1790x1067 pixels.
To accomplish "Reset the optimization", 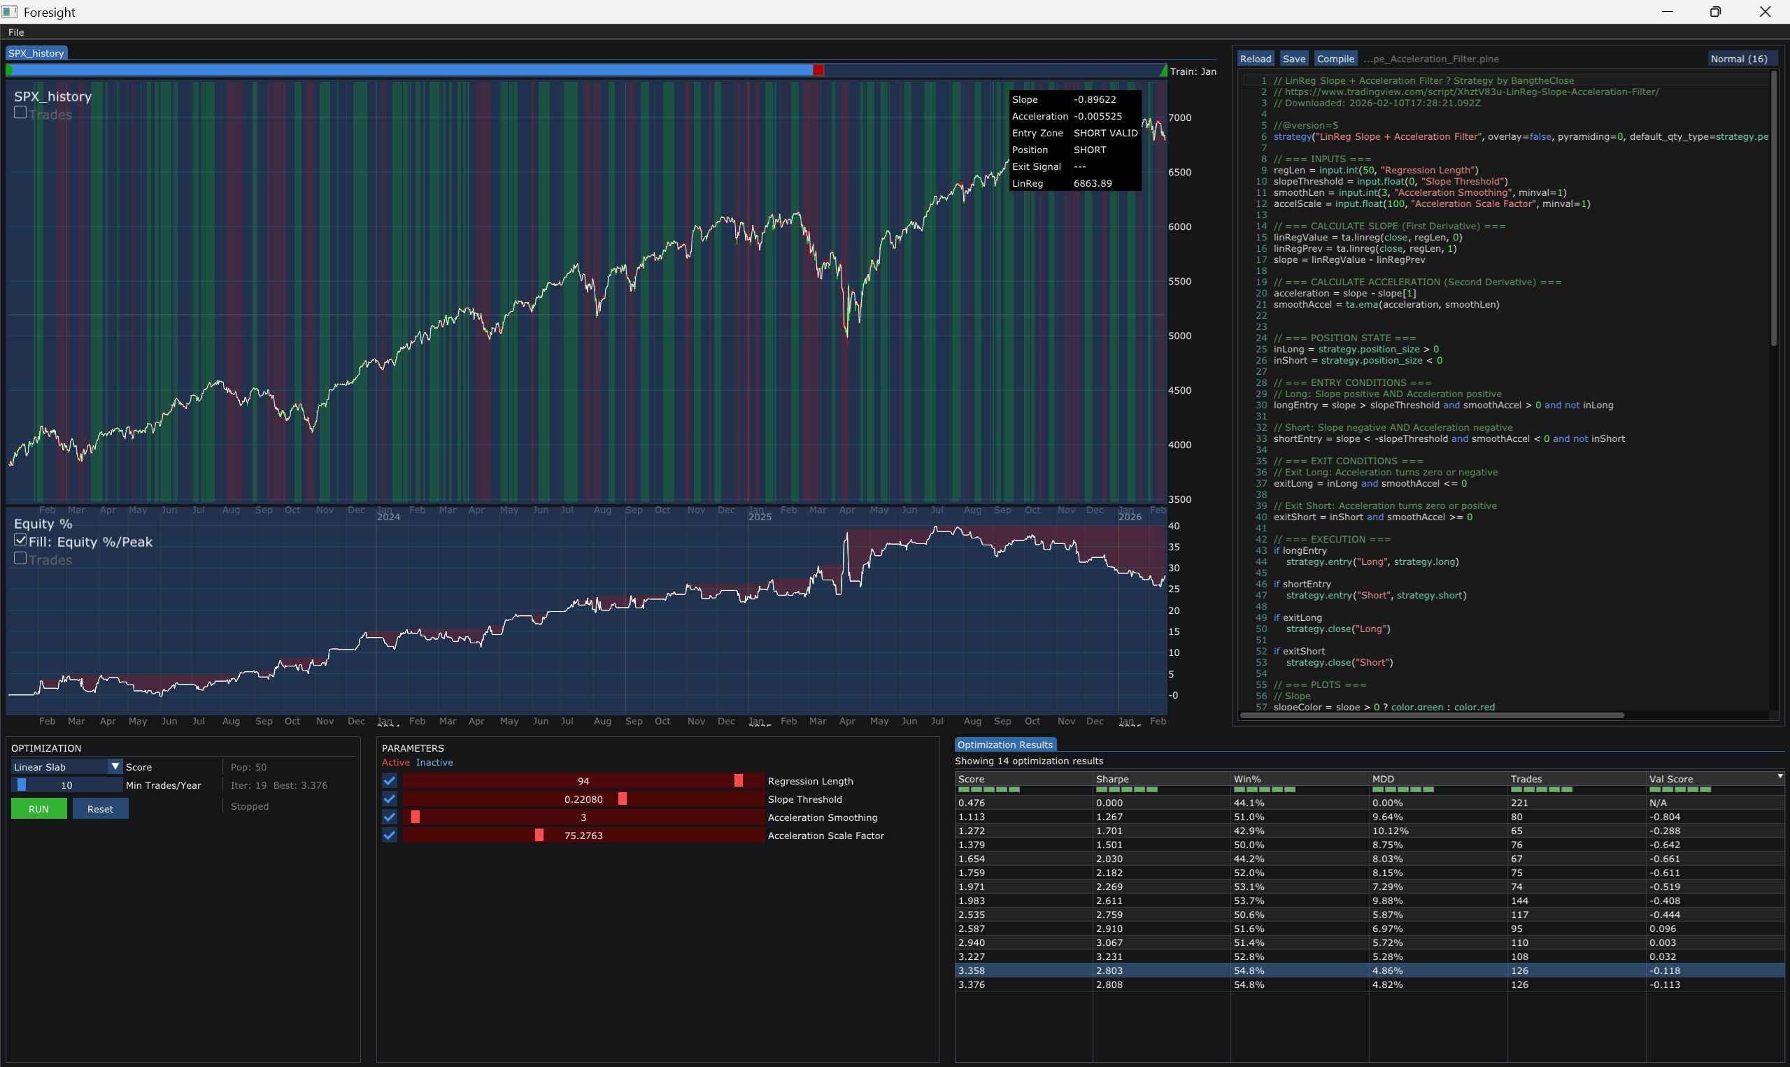I will (100, 808).
